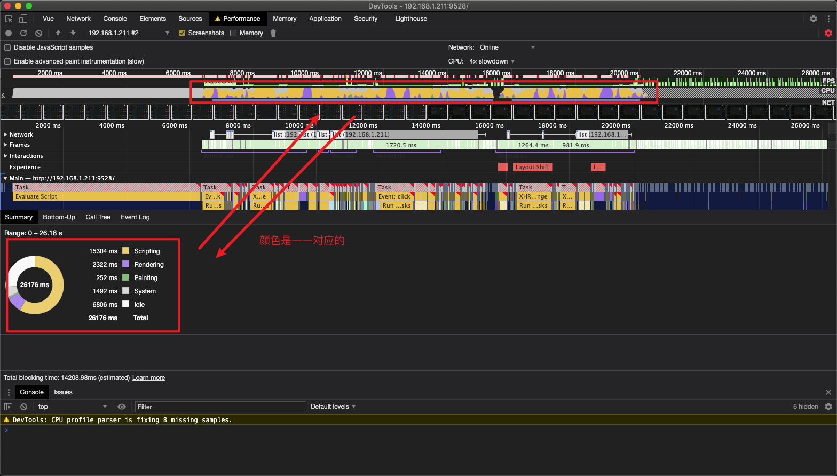
Task: Click the trash collect garbage icon
Action: pos(273,33)
